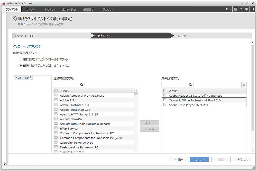257x171 pixels.
Task: Open the セグメント tab
Action: 50,10
